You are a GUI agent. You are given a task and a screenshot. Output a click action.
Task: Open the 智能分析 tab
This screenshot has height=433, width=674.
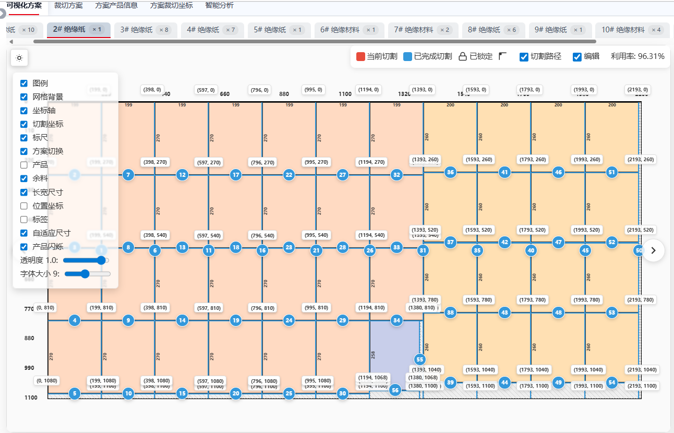click(x=219, y=6)
